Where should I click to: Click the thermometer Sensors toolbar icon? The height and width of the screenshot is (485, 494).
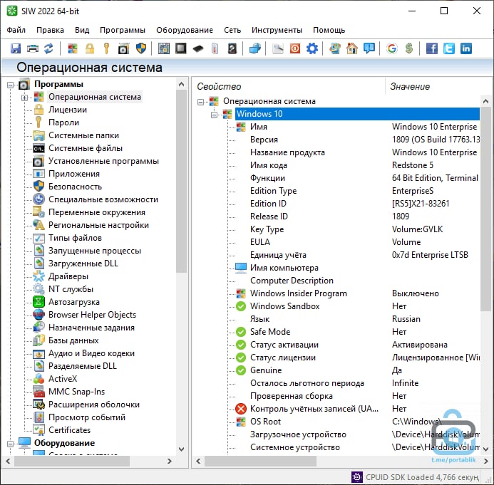215,48
